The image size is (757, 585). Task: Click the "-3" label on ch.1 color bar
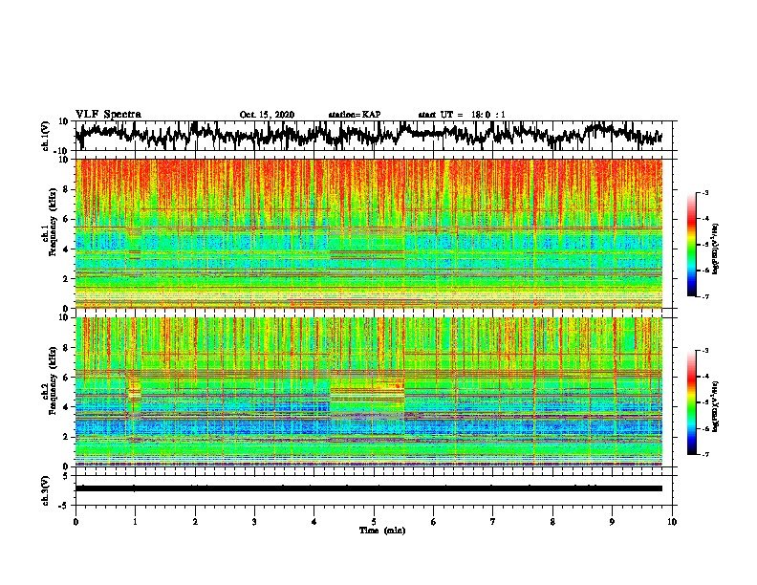[x=704, y=193]
